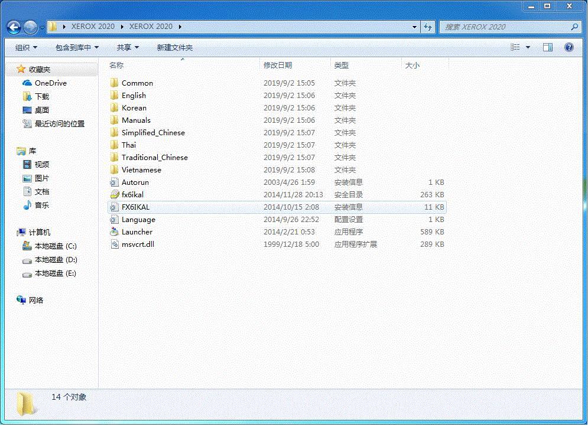Screen dimensions: 588x427
Task: Toggle the preview pane icon
Action: (x=547, y=47)
